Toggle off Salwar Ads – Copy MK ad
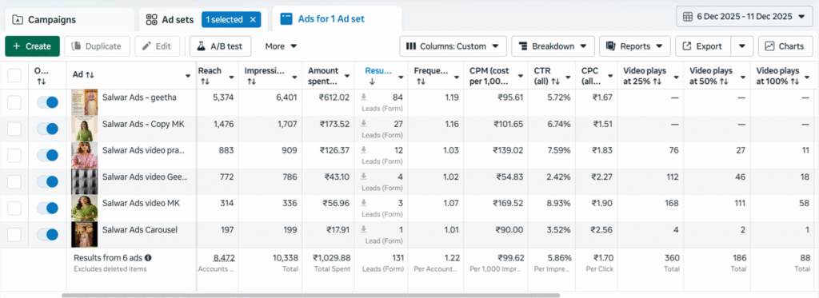 (x=47, y=129)
